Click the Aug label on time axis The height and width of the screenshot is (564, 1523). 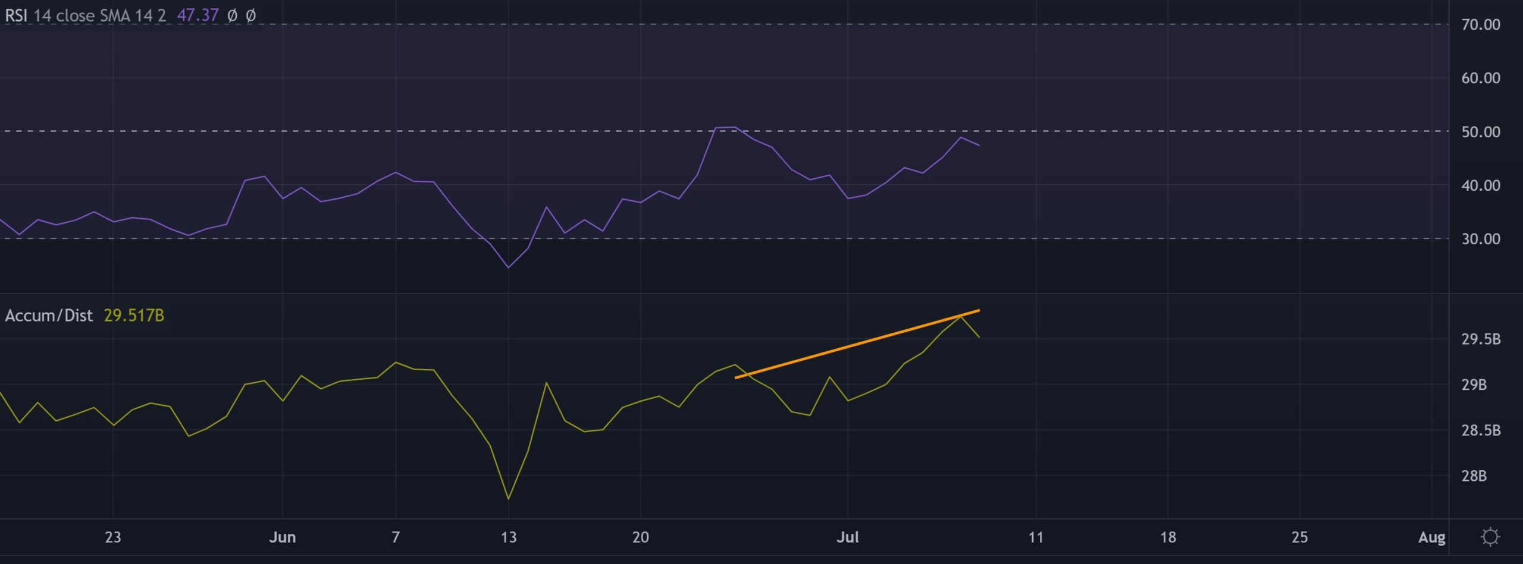tap(1431, 537)
